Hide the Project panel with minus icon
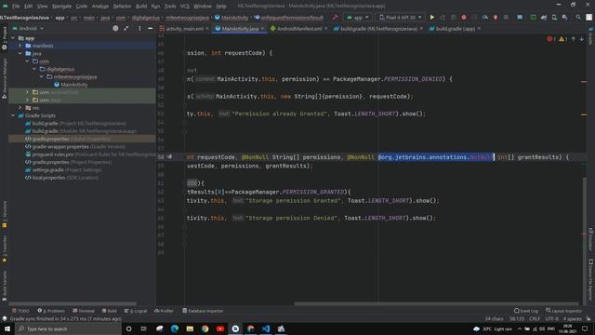The height and width of the screenshot is (335, 595). click(151, 29)
